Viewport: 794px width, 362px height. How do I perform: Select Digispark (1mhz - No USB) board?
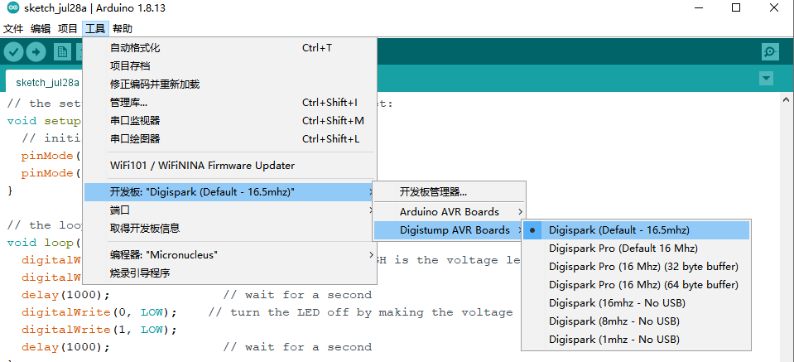coord(636,339)
